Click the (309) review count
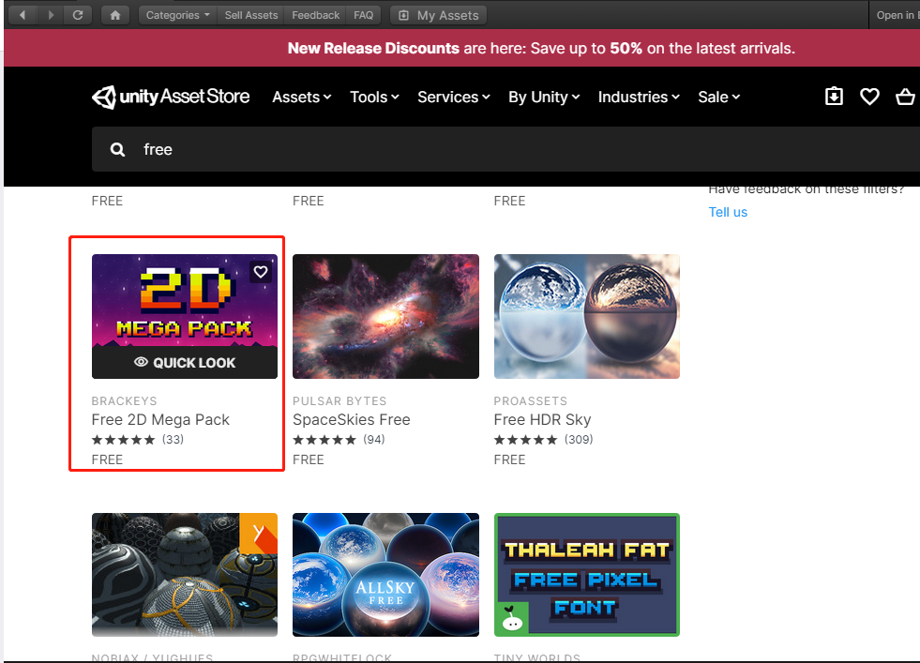This screenshot has width=920, height=663. pyautogui.click(x=579, y=440)
